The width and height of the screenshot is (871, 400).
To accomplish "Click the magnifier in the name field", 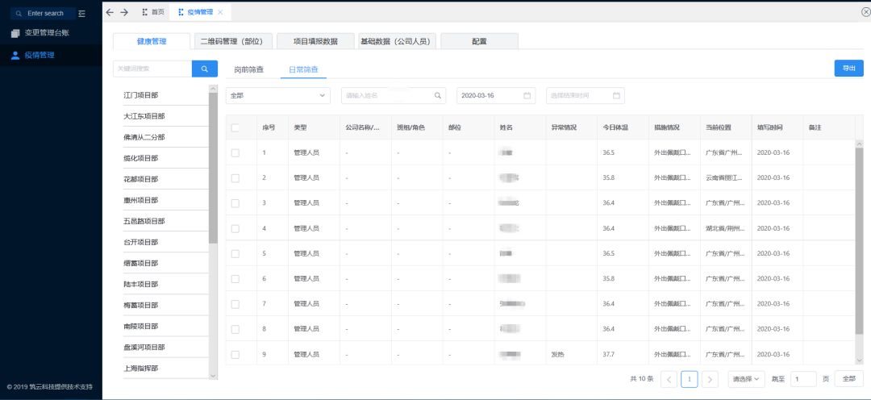I will (438, 95).
